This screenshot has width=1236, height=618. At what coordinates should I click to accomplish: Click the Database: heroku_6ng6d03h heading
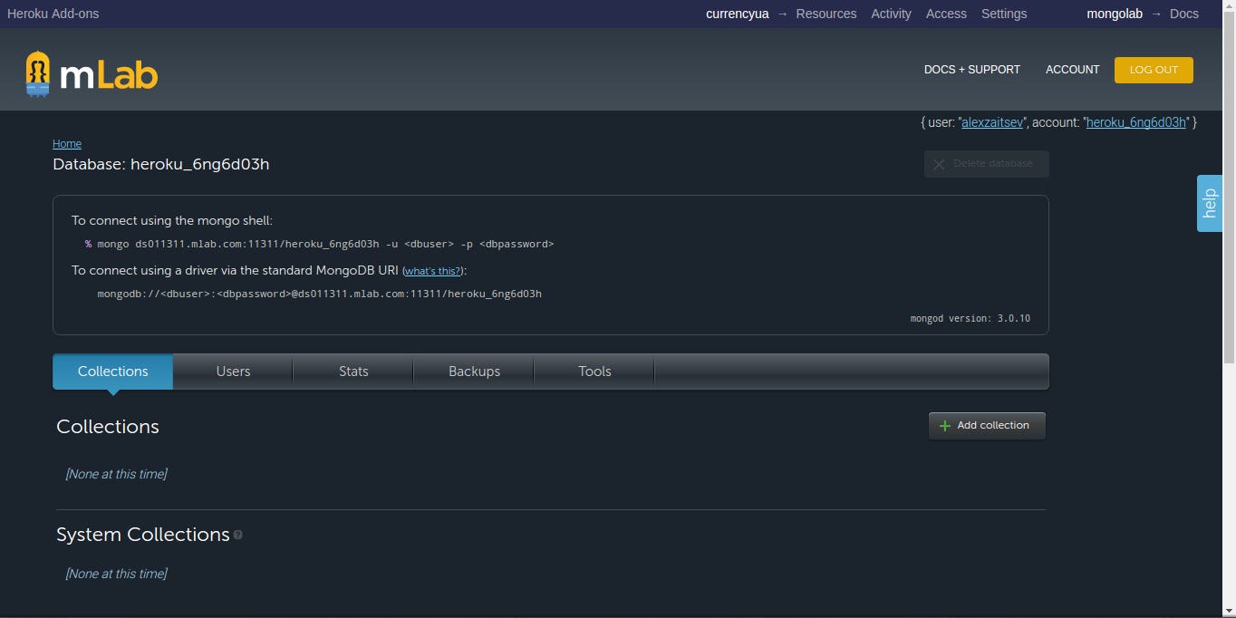point(161,164)
